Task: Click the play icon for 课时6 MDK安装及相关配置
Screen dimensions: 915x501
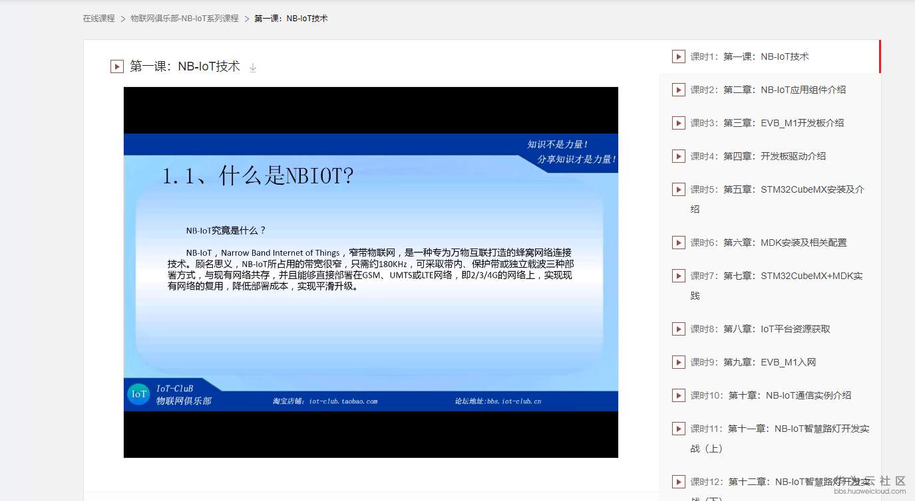Action: click(x=678, y=243)
